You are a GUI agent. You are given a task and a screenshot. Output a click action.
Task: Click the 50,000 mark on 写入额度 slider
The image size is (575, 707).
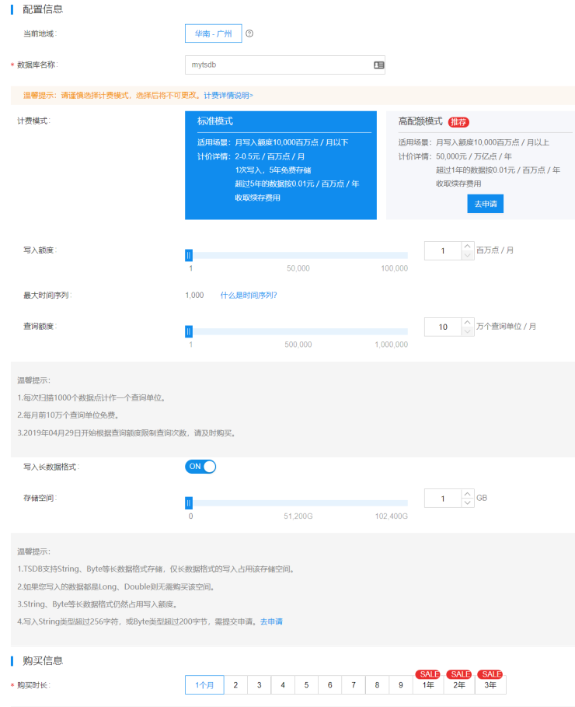(x=298, y=268)
